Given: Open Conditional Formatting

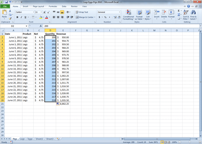Looking at the screenshot, I should coord(129,15).
